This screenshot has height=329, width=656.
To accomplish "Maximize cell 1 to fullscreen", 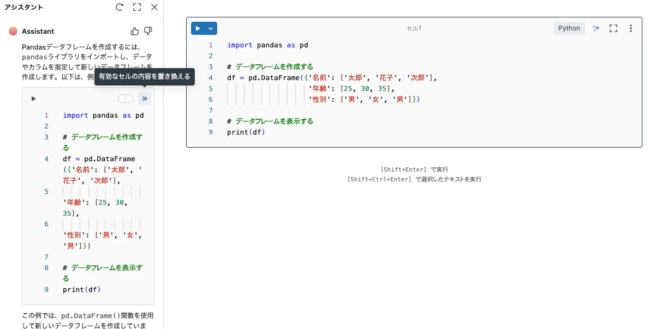I will [613, 28].
